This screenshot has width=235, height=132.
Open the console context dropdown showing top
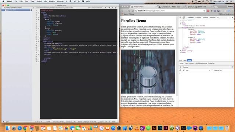pyautogui.click(x=198, y=70)
